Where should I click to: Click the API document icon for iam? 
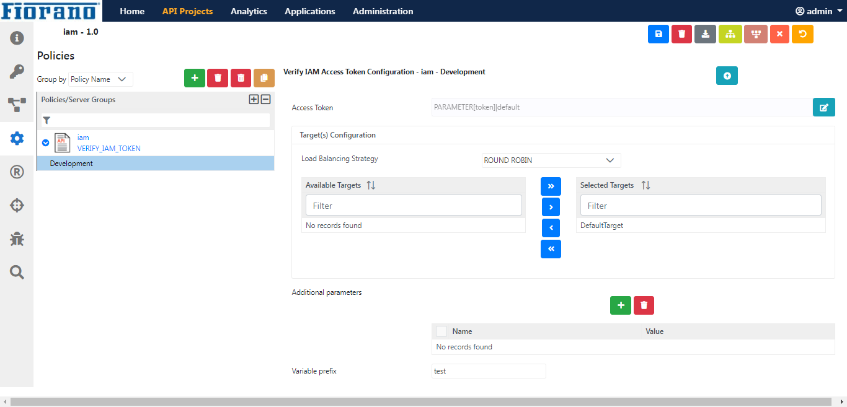click(x=63, y=143)
